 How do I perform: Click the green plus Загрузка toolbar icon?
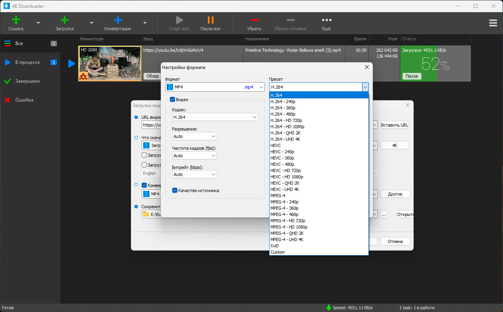click(x=64, y=20)
